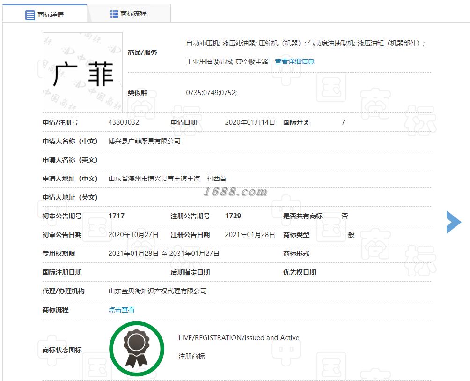Click the goods line 工业用抽吸机械; 真空吸尘器
Viewport: 470px width, 381px height.
tap(227, 61)
